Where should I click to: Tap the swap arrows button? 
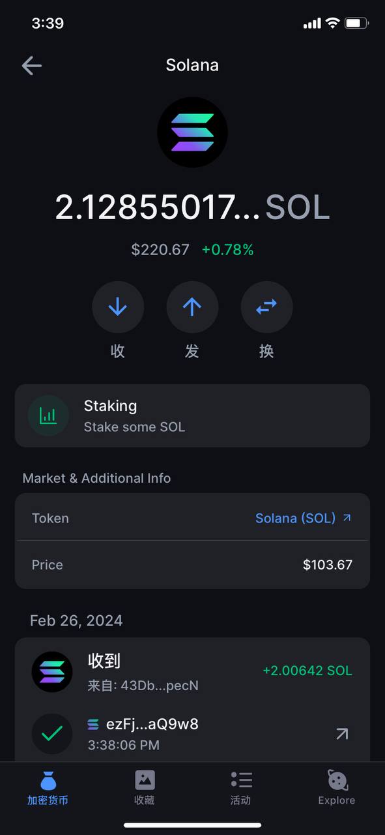[266, 307]
